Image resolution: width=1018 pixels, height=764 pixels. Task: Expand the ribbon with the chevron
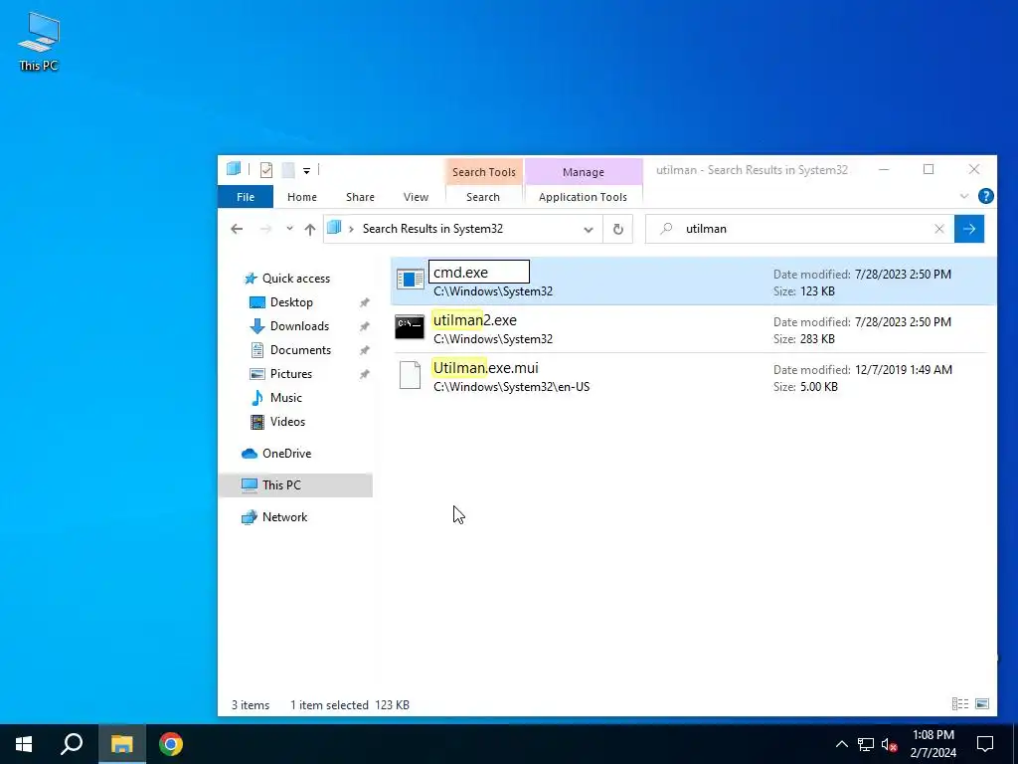964,196
